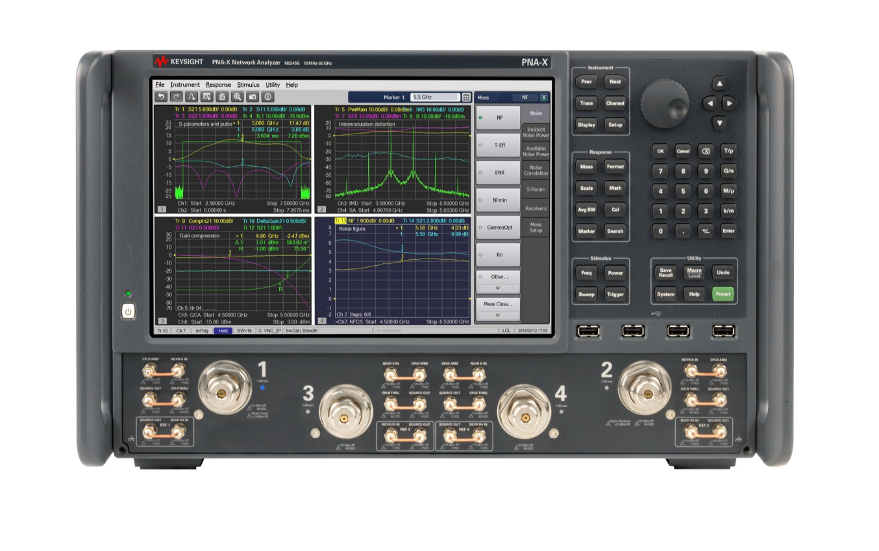Click the Undo arrow icon in the toolbar
The height and width of the screenshot is (551, 879).
coord(162,97)
